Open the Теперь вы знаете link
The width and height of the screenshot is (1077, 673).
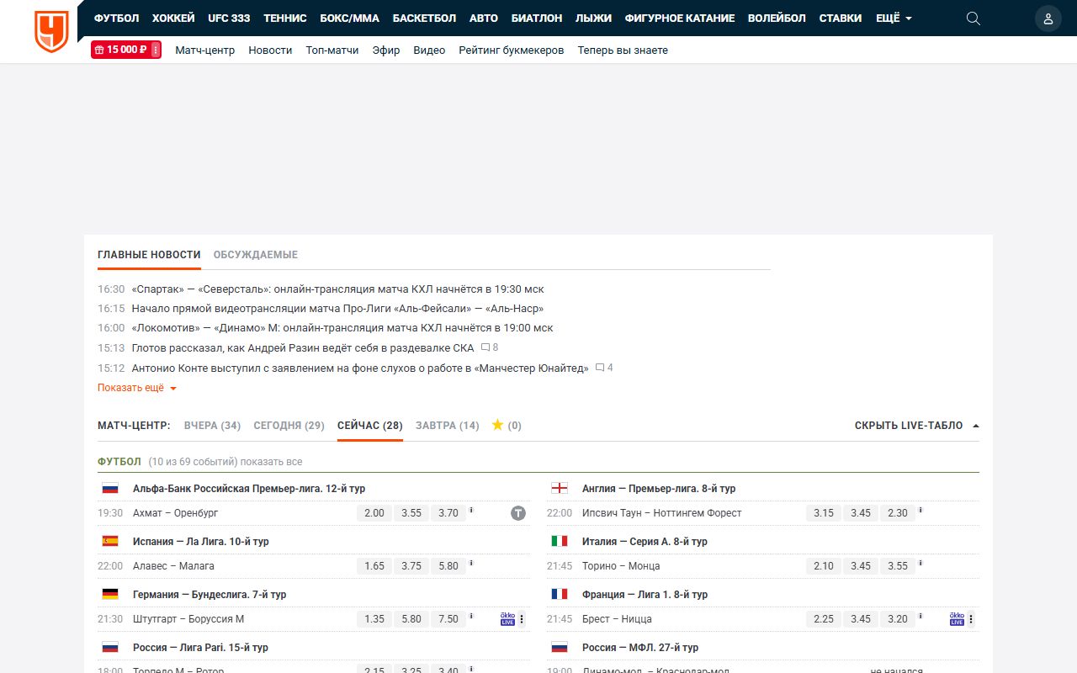click(623, 50)
